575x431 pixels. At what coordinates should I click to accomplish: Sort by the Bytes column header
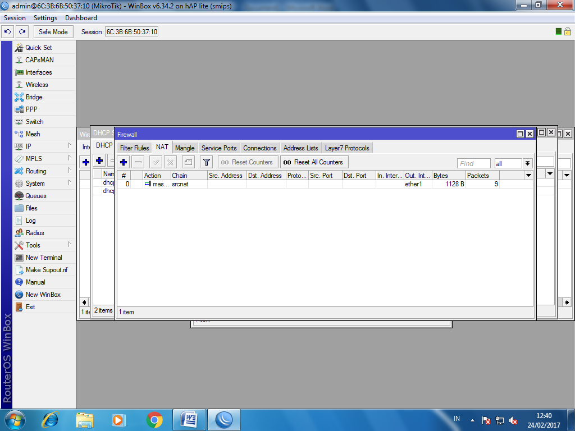[449, 176]
